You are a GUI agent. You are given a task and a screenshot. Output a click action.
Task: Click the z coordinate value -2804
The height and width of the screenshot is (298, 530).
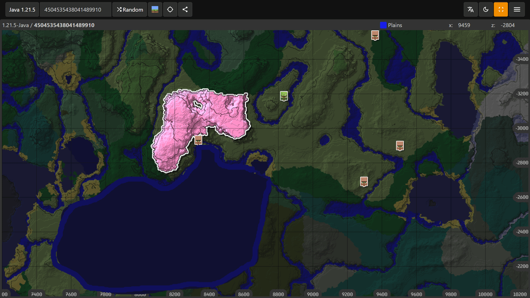coord(508,25)
